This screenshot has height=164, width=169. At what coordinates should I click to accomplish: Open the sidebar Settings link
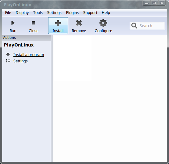(x=20, y=61)
